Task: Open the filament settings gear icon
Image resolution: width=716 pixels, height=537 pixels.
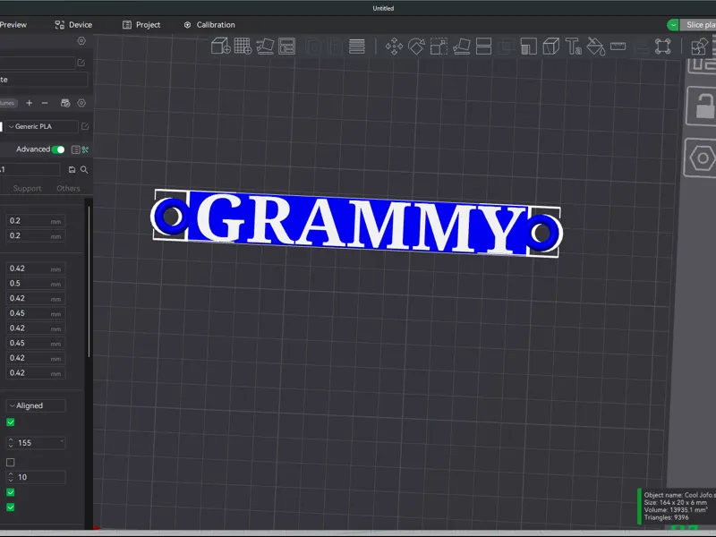Action: pos(81,103)
